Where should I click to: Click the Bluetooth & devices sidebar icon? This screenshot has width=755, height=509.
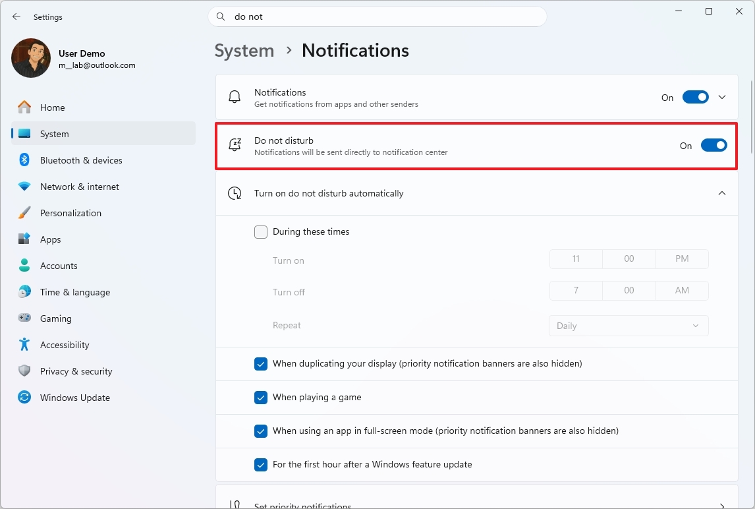click(24, 160)
